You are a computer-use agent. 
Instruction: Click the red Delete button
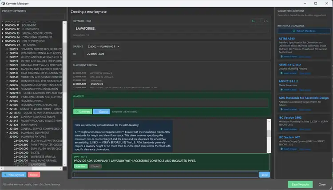tap(34, 175)
